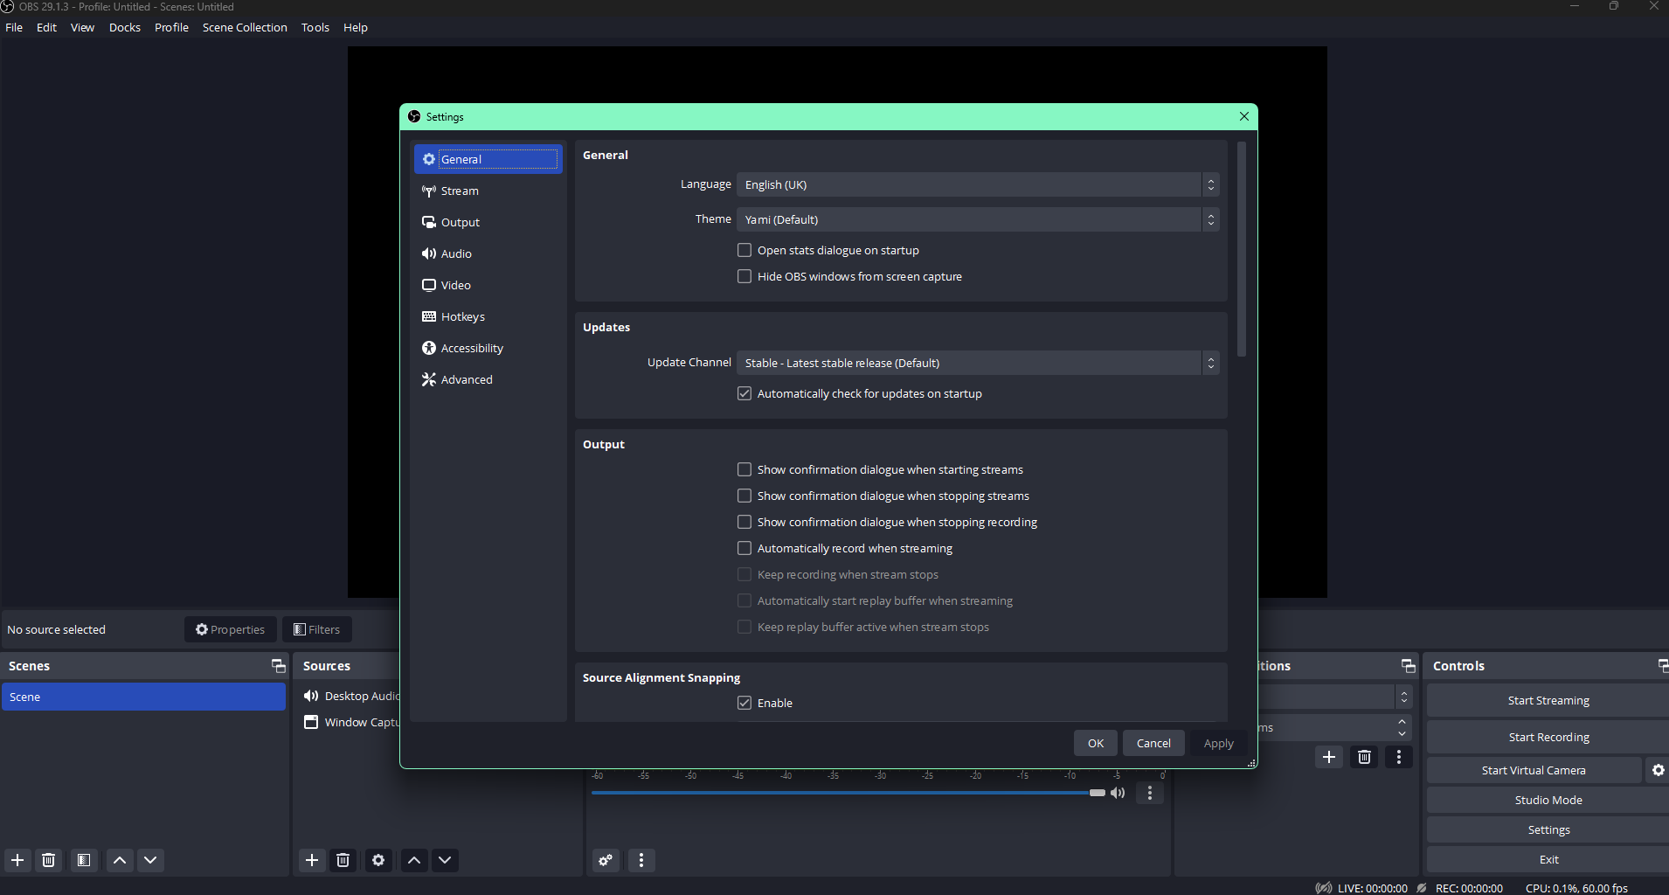Click the remove source trash icon
Viewport: 1669px width, 895px height.
(x=343, y=860)
